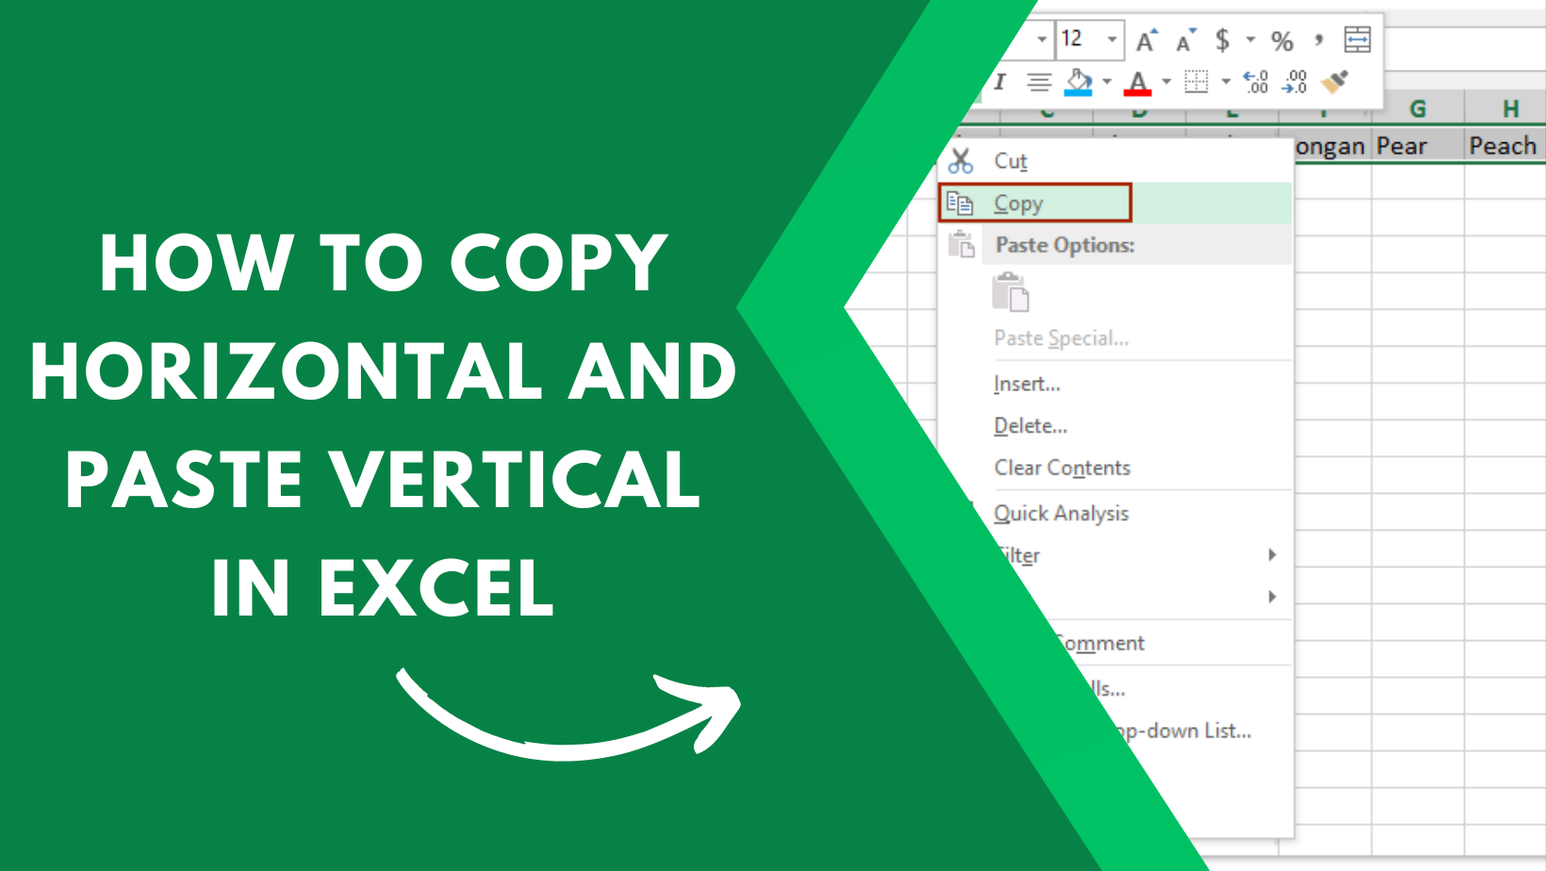Click the Paste Options: label

[1065, 245]
